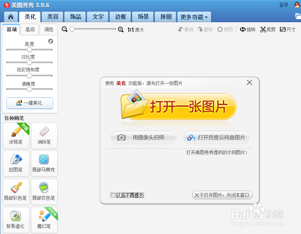Select the 涂鸦笔 graffiti brush tool
Screen dimensions: 301x234
(x=16, y=136)
